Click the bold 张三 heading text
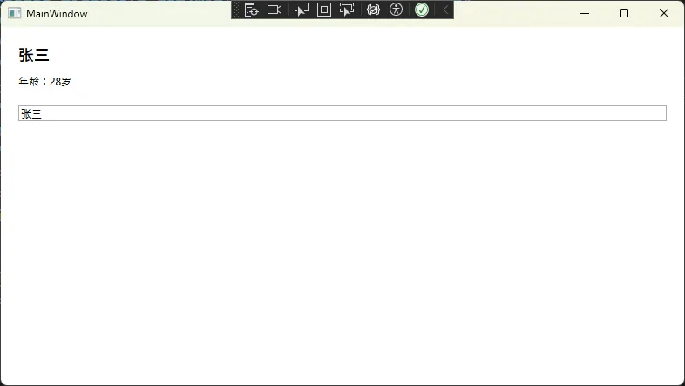685x386 pixels. tap(34, 56)
